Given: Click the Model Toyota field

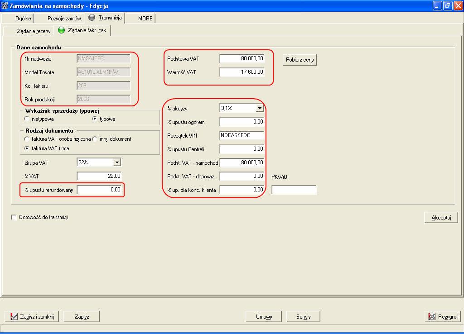Looking at the screenshot, I should coord(104,72).
